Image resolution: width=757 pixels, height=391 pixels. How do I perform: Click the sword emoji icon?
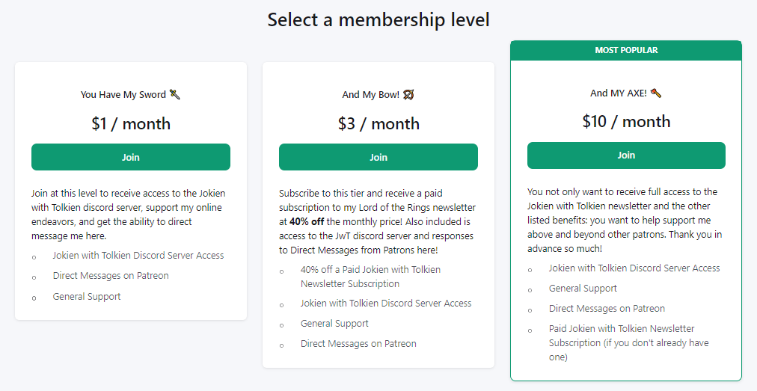175,95
